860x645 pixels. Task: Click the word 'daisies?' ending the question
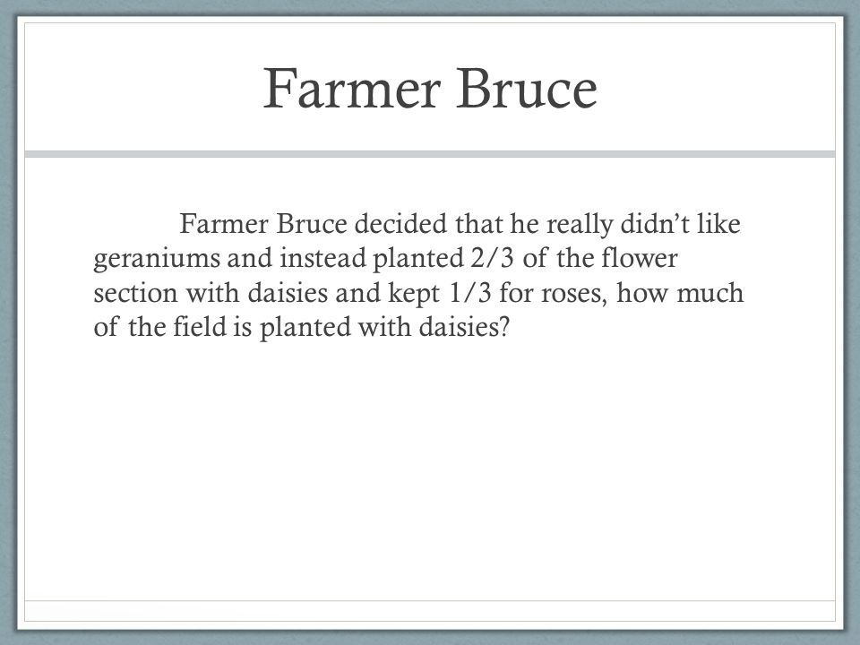point(464,327)
